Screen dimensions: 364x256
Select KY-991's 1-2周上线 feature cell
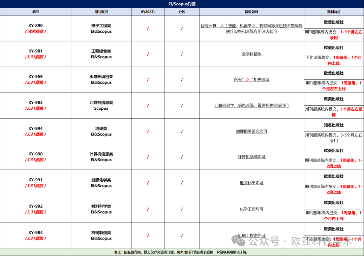[334, 189]
